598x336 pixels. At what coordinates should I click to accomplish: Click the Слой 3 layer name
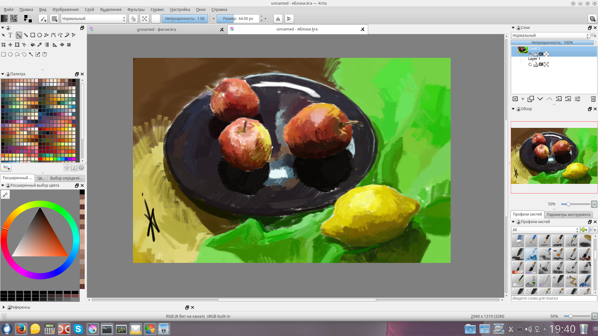click(x=534, y=49)
